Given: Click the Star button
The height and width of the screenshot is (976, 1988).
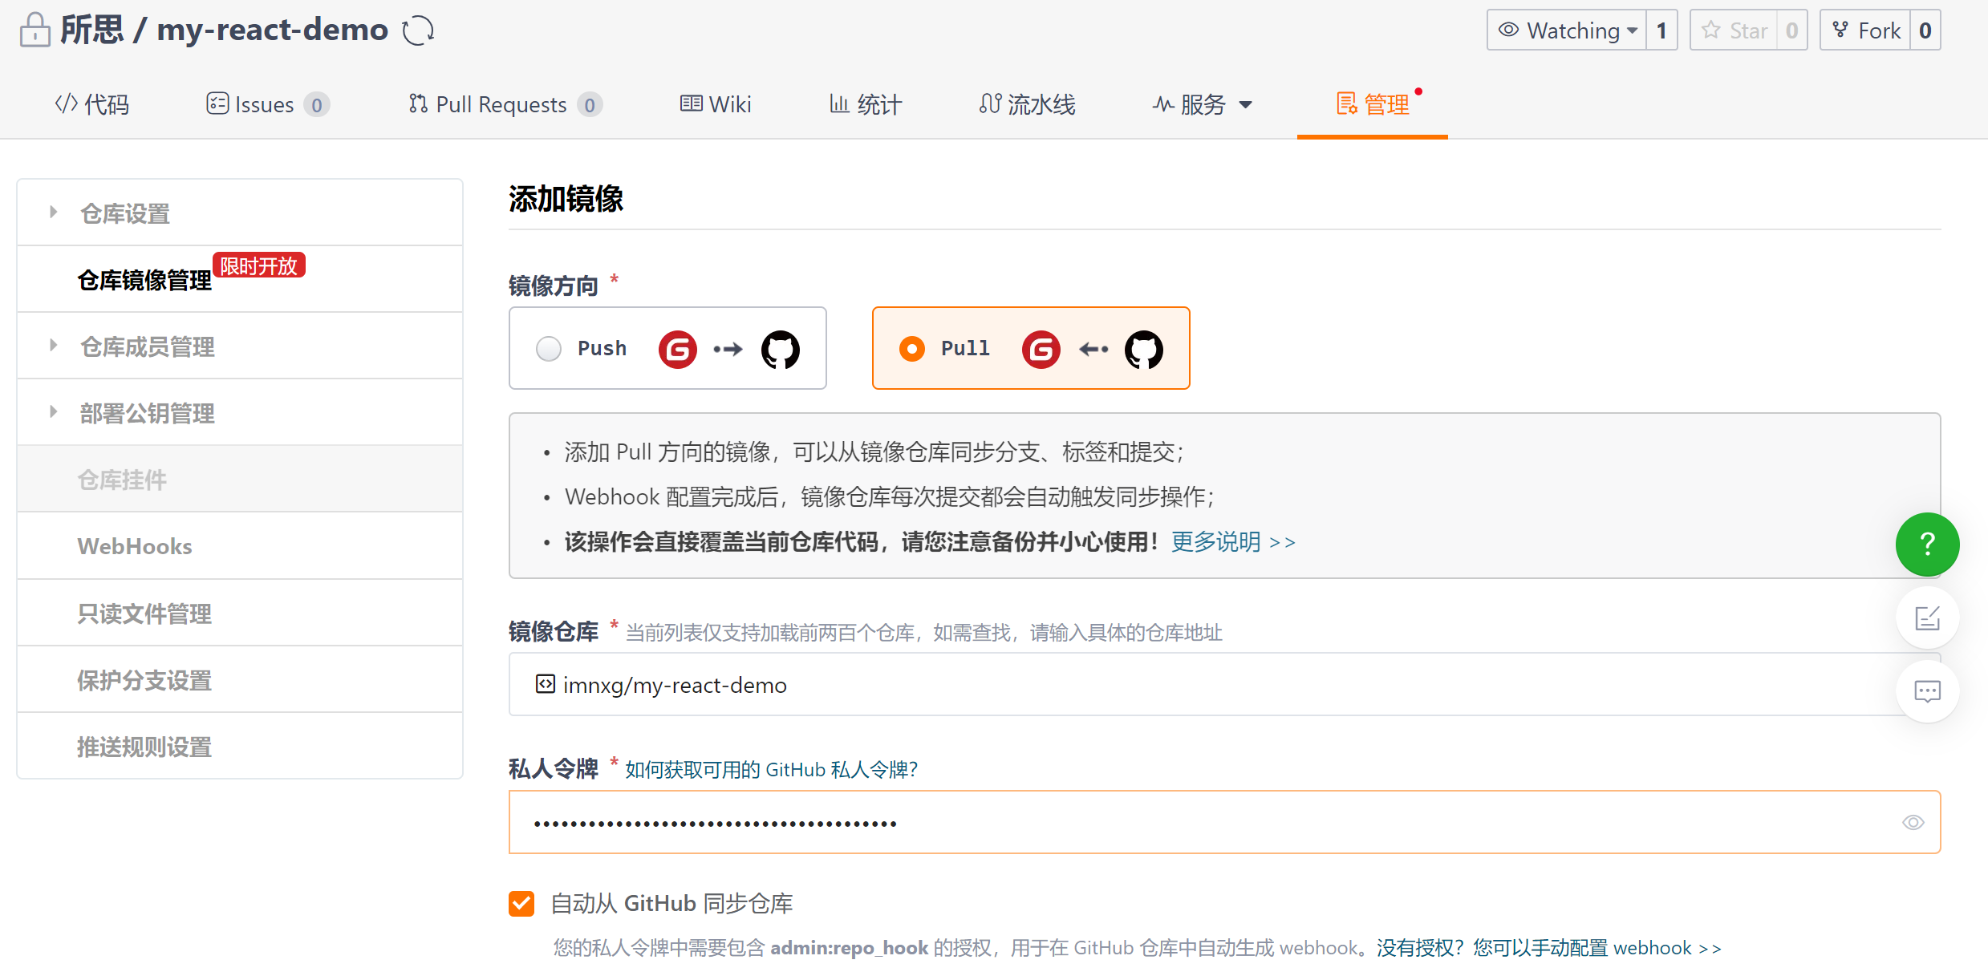Looking at the screenshot, I should click(x=1733, y=30).
